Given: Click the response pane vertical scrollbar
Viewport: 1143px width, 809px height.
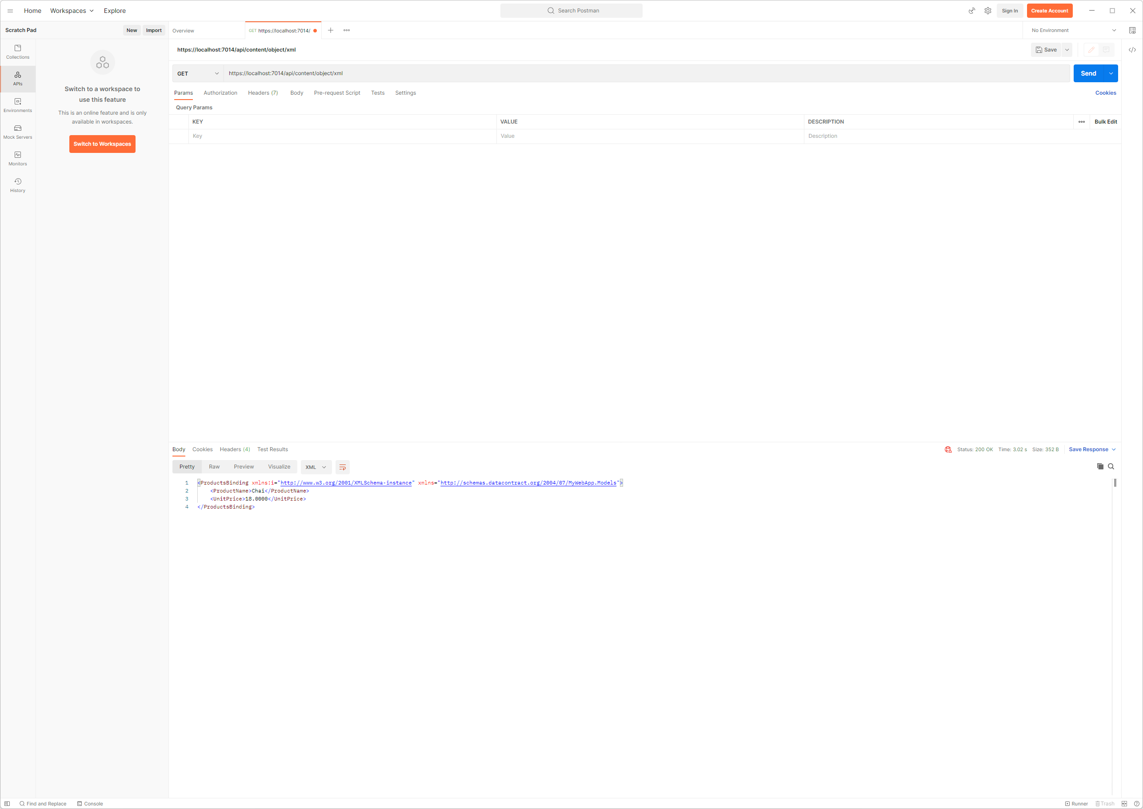Looking at the screenshot, I should pyautogui.click(x=1115, y=483).
